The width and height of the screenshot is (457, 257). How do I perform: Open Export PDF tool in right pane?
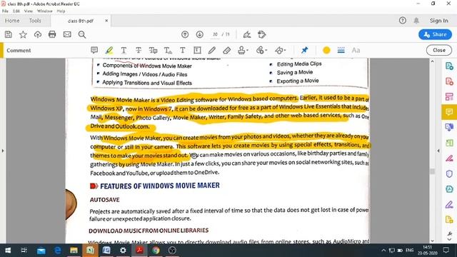[x=449, y=66]
